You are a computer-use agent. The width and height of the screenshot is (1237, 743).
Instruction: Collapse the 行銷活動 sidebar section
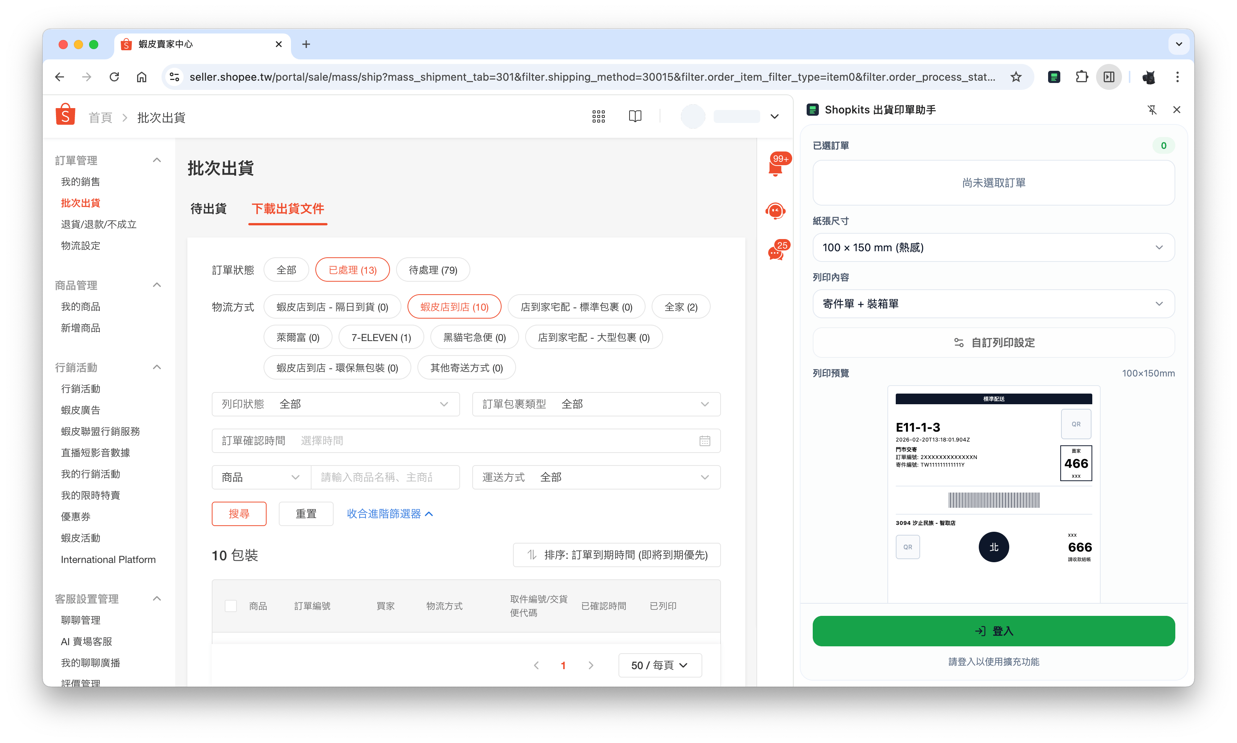click(x=157, y=367)
